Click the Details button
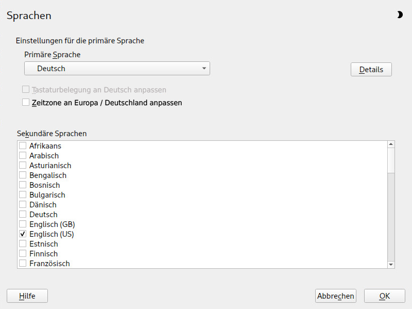412x309 pixels. 371,70
